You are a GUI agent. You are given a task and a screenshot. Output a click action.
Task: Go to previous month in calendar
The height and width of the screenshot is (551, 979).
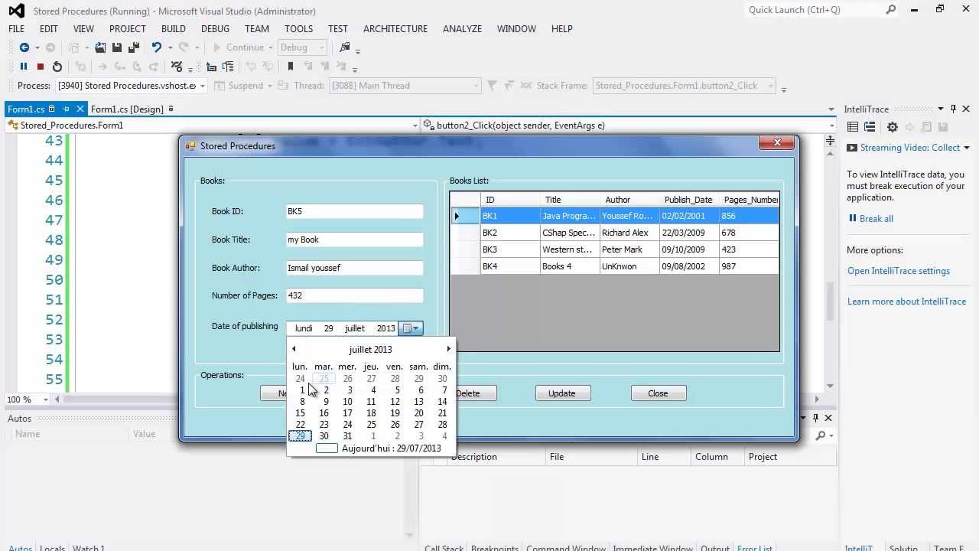point(294,349)
